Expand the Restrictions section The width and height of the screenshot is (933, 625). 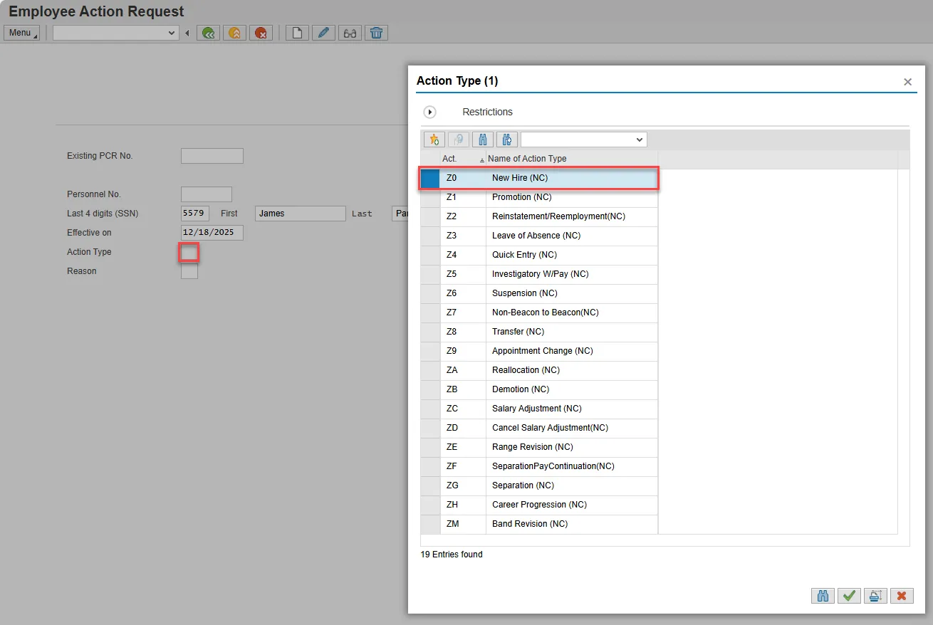pyautogui.click(x=430, y=112)
